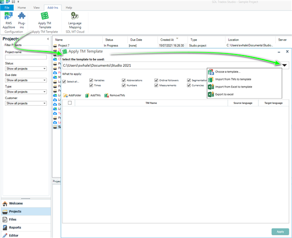Viewport: 292px width, 238px height.
Task: Select the Add-Ins tab
Action: (x=53, y=7)
